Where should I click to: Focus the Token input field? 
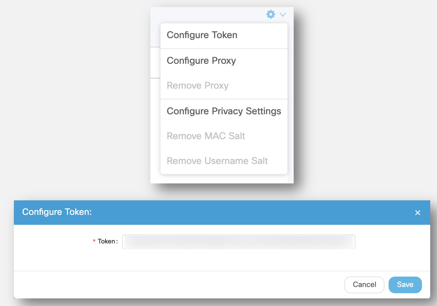(x=238, y=242)
